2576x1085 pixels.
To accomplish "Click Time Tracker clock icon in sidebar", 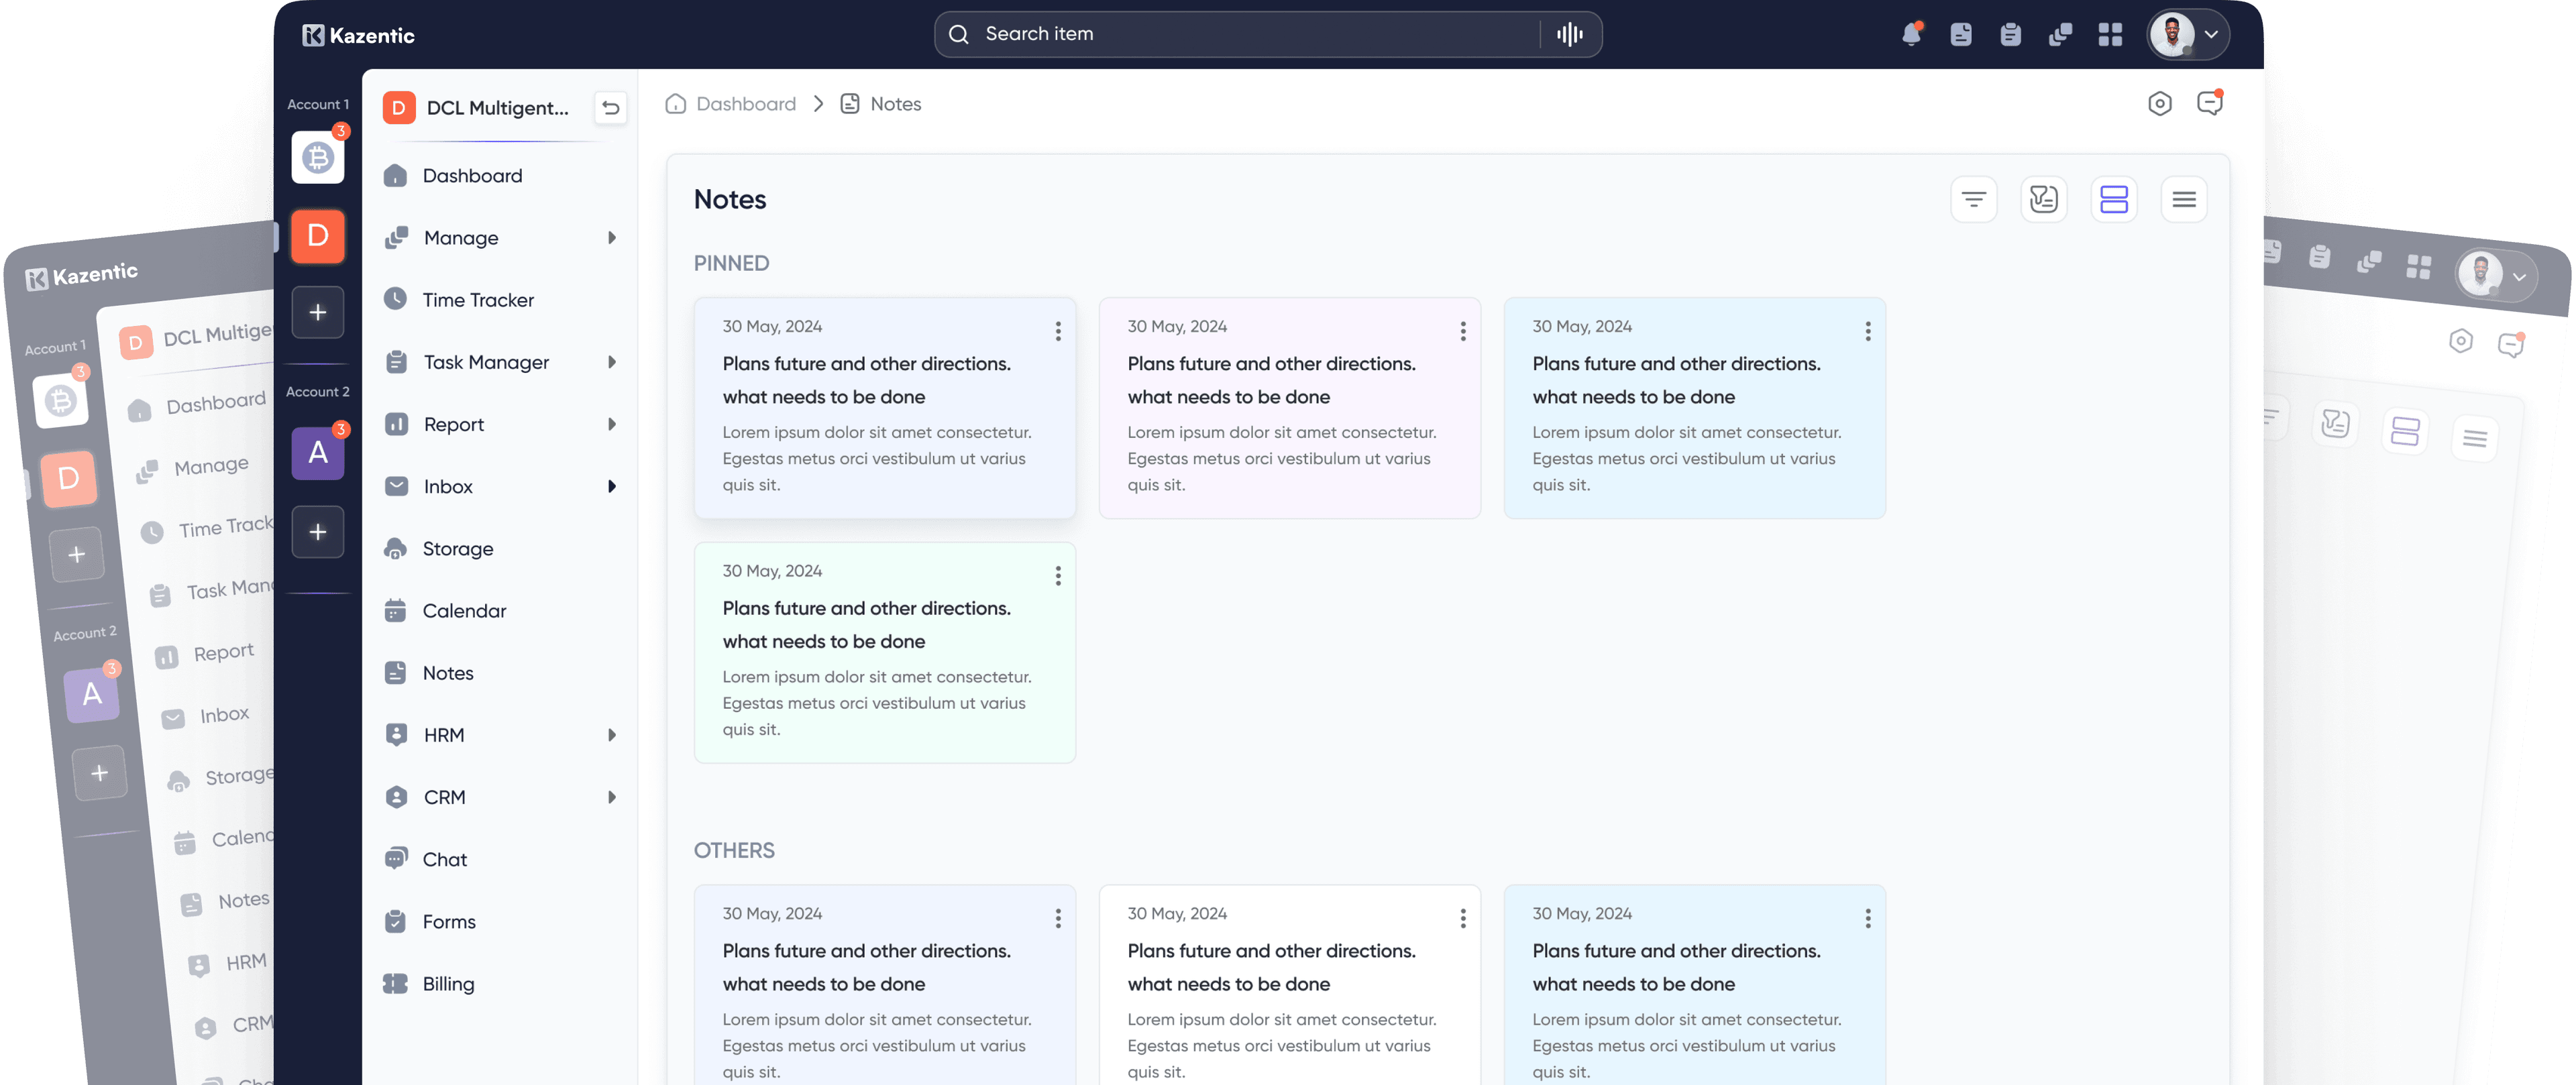I will point(396,299).
